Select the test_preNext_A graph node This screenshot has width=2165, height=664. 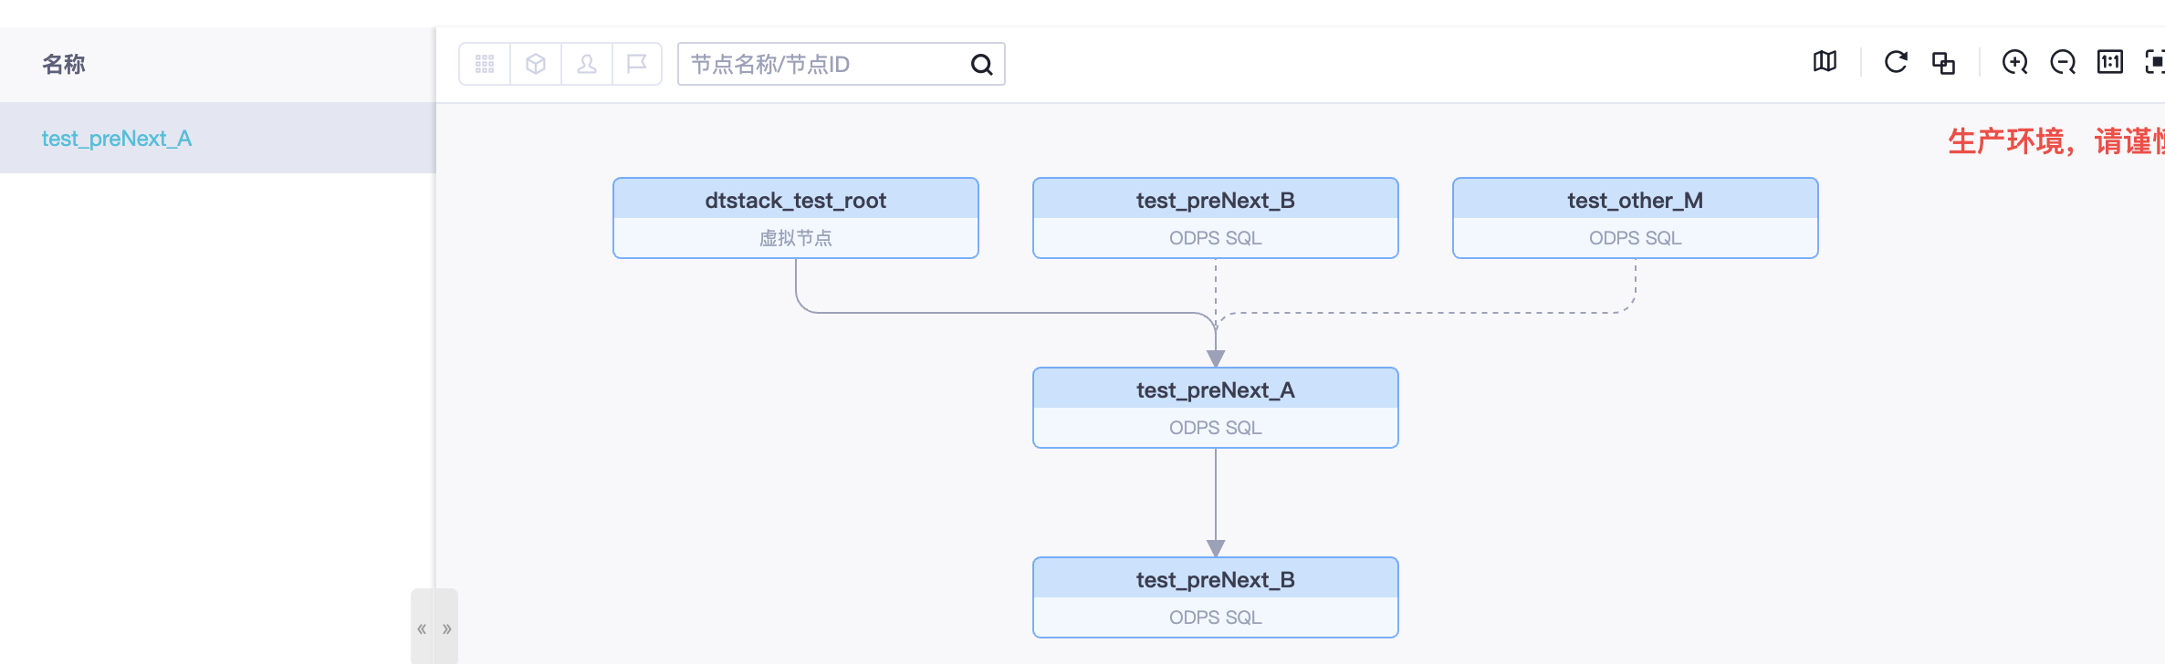pos(1216,408)
